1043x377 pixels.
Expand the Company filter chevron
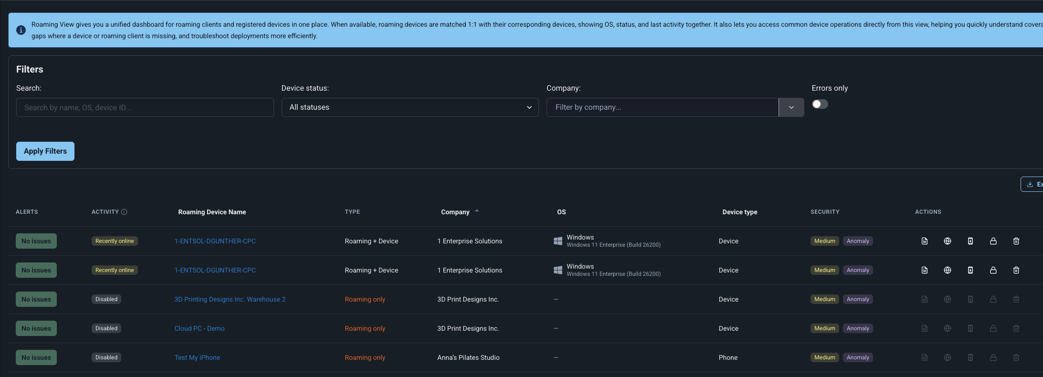click(x=791, y=107)
